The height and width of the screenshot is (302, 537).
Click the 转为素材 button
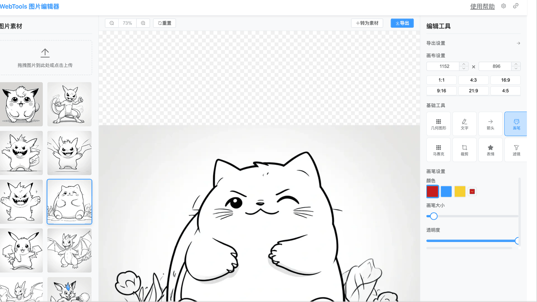367,23
